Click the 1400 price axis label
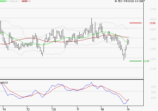This screenshot has height=111, width=158. [153, 39]
